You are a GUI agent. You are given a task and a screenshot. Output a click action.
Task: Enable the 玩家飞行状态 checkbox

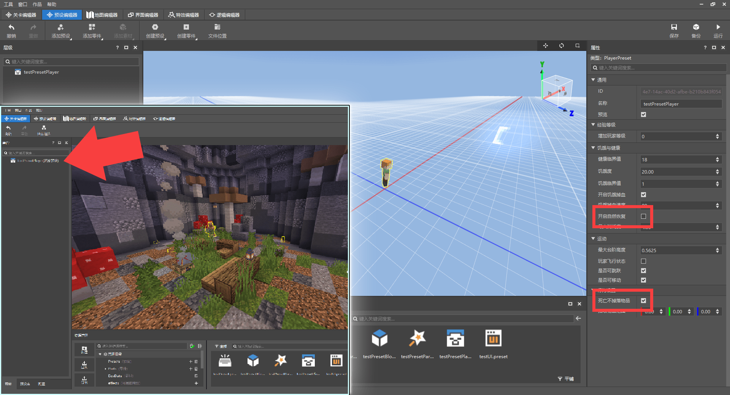643,261
